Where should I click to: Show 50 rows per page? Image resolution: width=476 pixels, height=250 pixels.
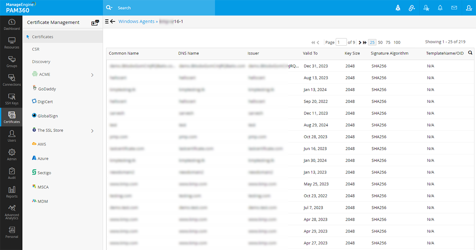tap(380, 42)
